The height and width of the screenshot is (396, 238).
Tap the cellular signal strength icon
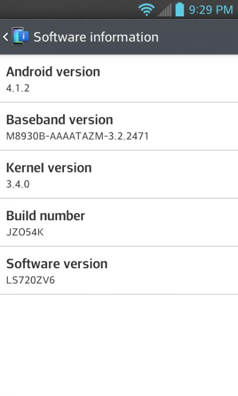coord(164,10)
